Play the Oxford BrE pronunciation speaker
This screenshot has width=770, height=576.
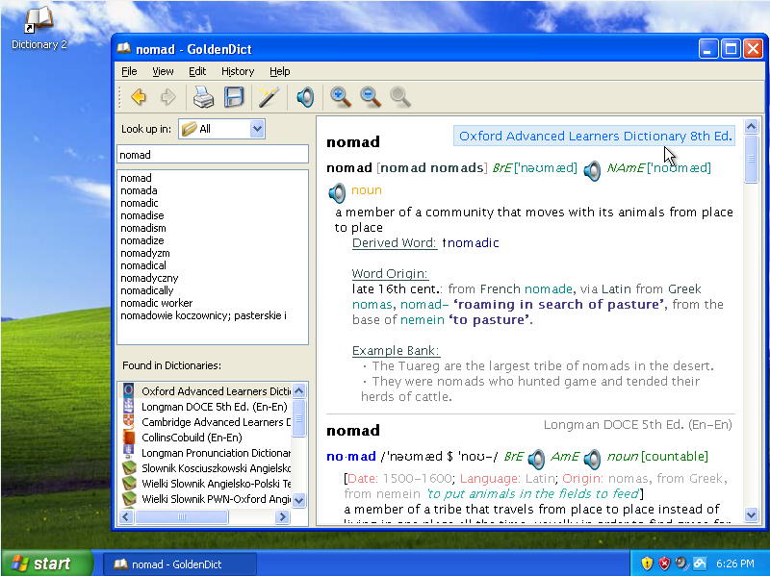592,171
